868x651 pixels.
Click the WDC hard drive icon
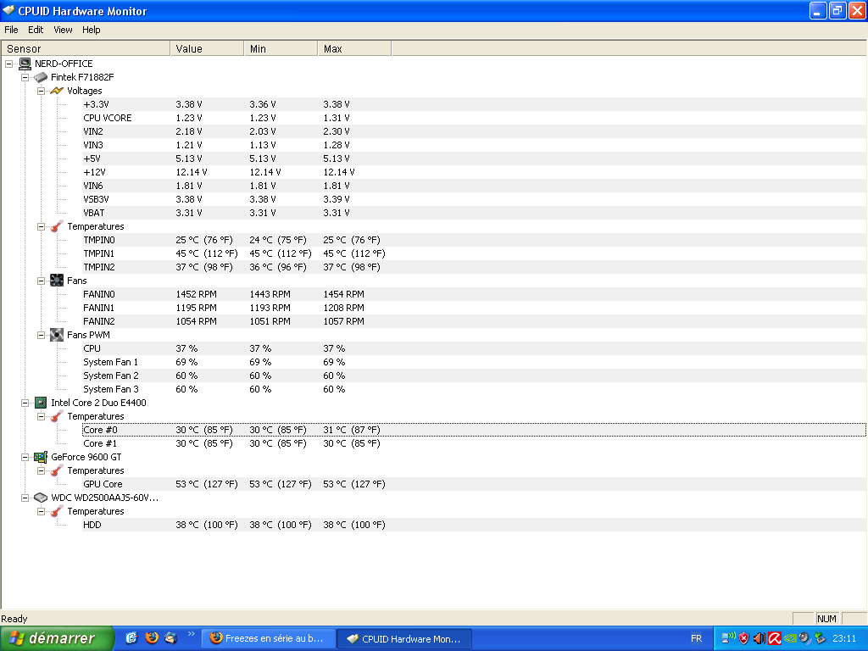[x=41, y=498]
